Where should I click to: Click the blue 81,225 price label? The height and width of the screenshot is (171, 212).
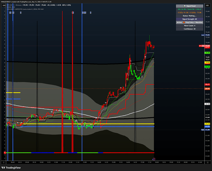point(208,127)
